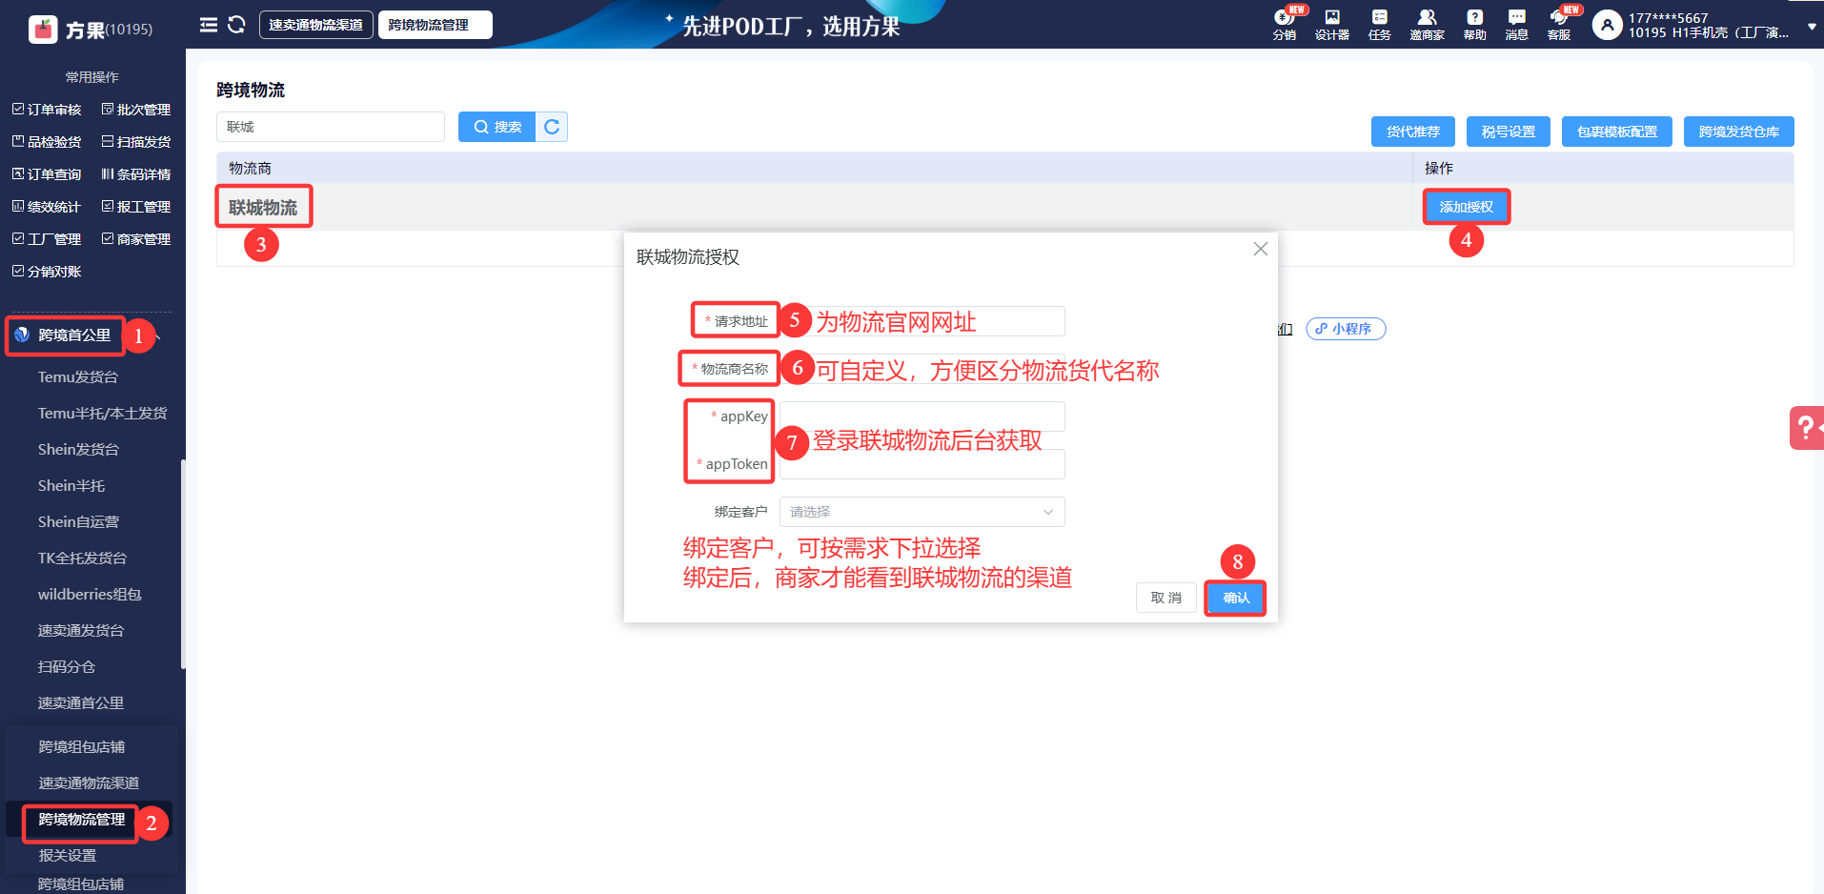The height and width of the screenshot is (894, 1824).
Task: Close the 联城物流授权 dialog
Action: click(1260, 249)
